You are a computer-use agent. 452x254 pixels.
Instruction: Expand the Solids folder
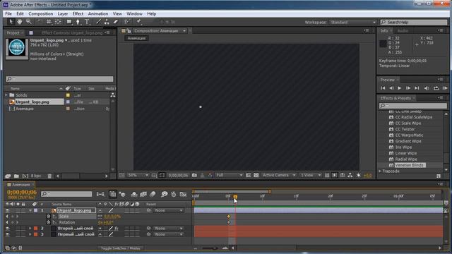[x=6, y=95]
